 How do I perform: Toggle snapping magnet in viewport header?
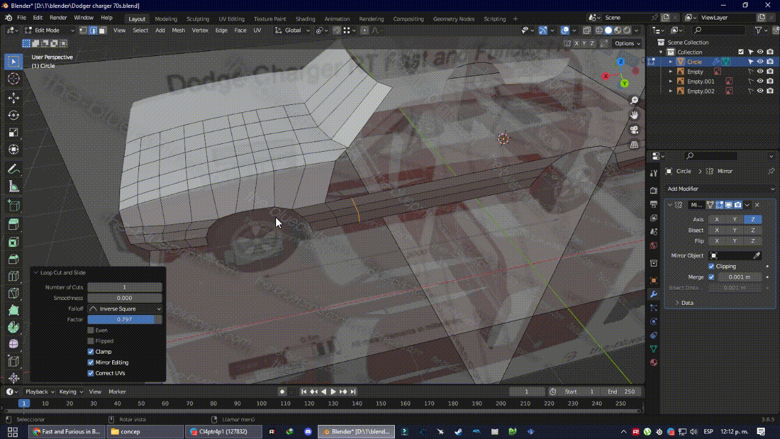click(x=336, y=30)
